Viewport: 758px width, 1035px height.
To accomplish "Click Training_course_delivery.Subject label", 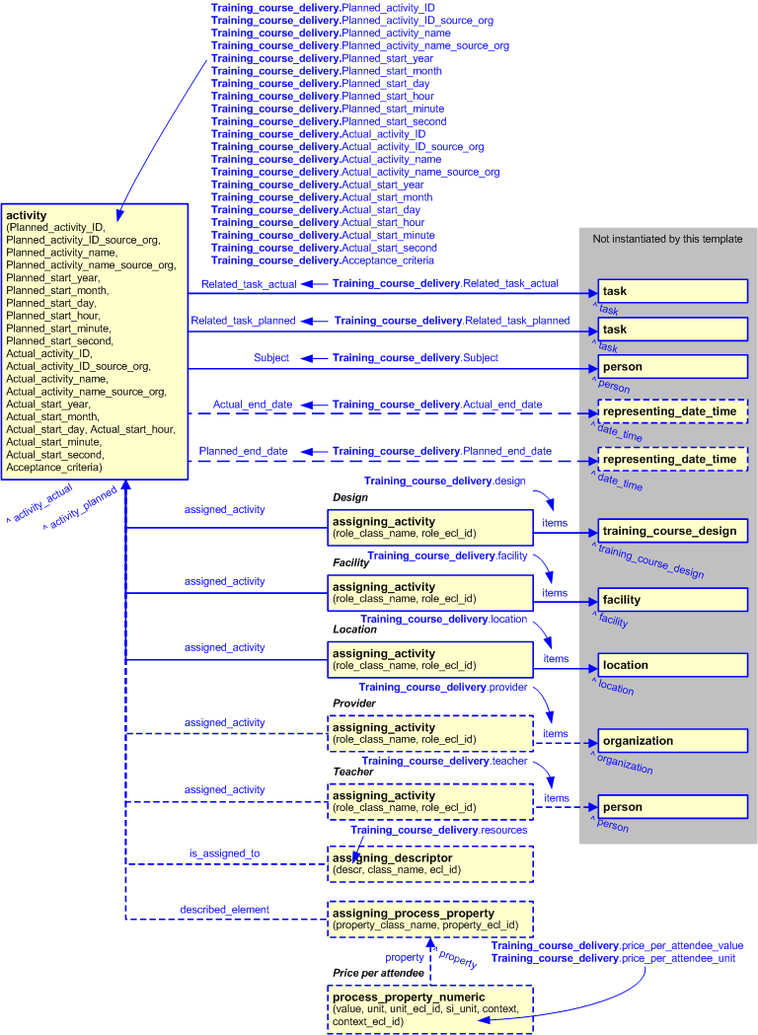I will coord(416,358).
